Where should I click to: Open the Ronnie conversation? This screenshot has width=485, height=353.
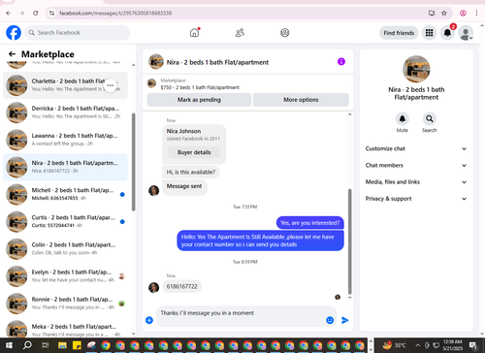point(65,304)
